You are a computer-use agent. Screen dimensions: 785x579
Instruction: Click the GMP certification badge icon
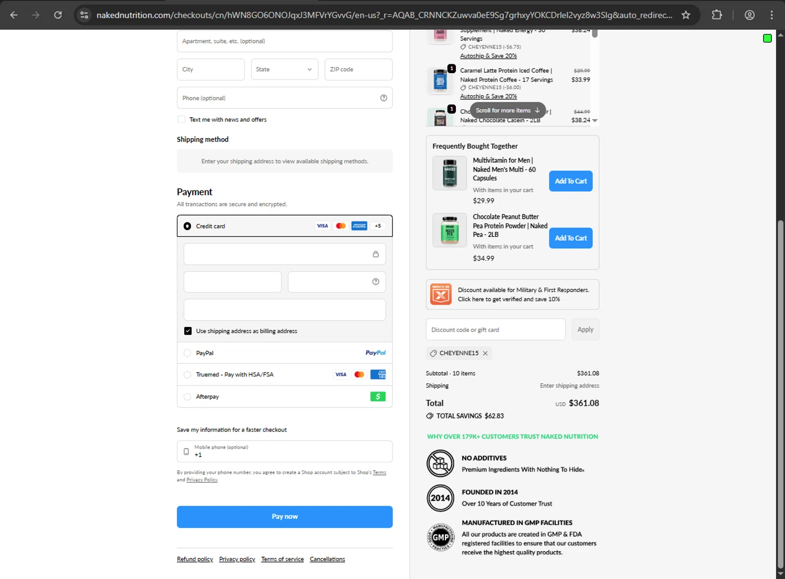(440, 537)
